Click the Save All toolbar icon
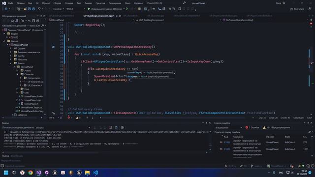 33,9
